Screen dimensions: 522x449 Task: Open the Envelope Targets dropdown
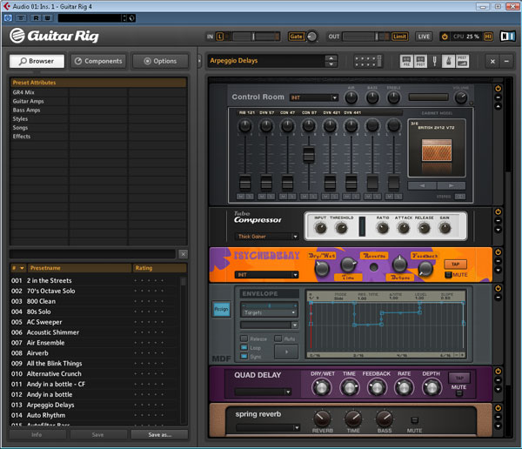coord(269,312)
